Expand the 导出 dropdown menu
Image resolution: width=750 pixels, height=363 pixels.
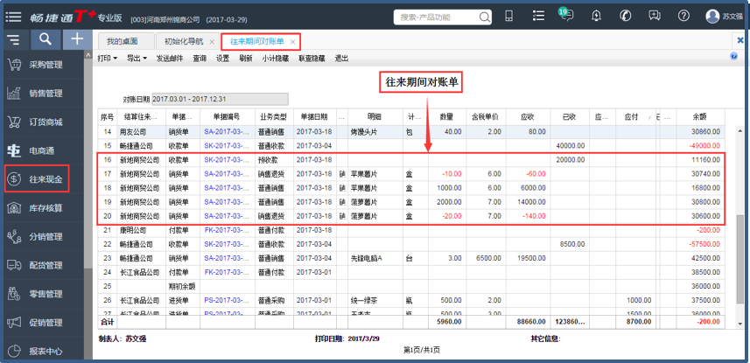coord(137,59)
